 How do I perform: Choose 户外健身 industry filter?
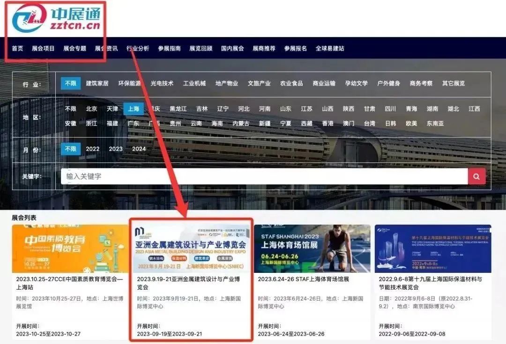tap(388, 83)
